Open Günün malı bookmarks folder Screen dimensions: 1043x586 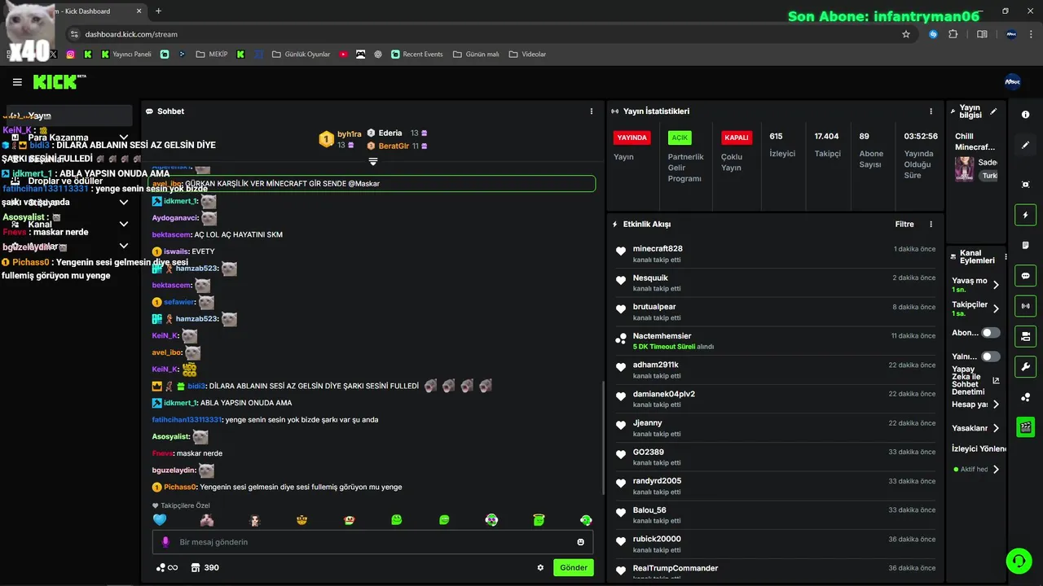tap(475, 55)
